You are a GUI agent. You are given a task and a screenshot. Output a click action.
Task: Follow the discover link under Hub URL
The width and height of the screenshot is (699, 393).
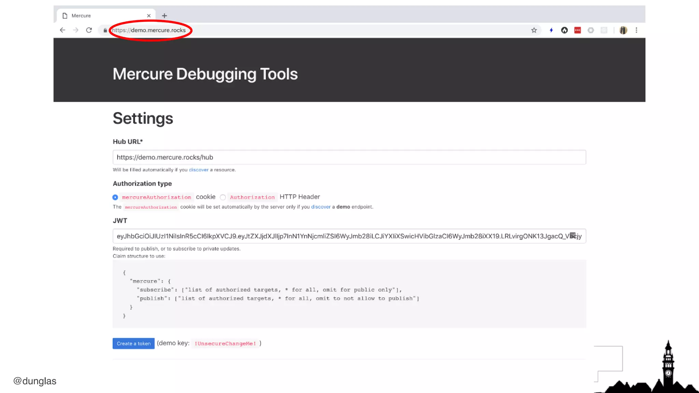[199, 170]
